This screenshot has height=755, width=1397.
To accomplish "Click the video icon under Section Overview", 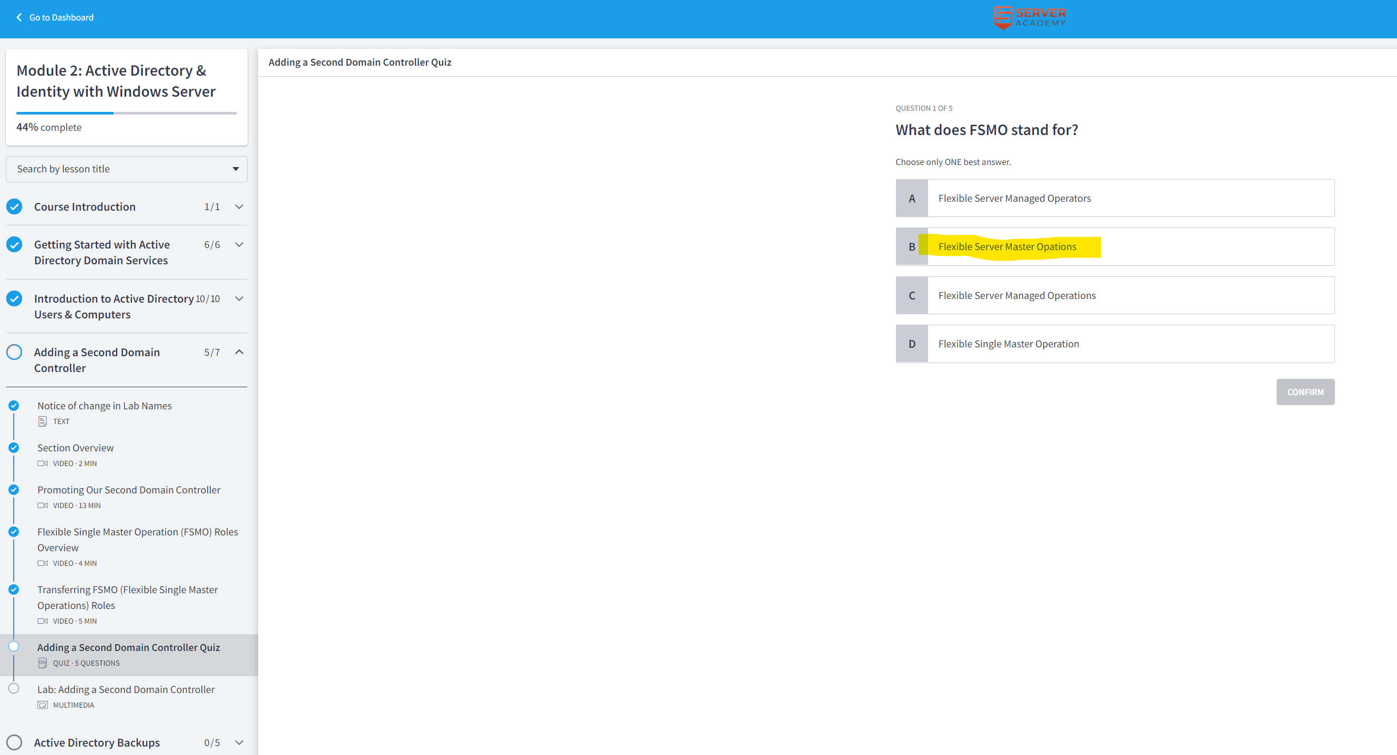I will 42,463.
